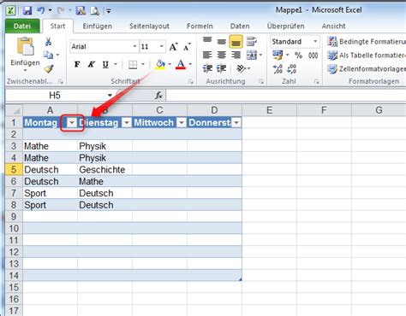This screenshot has width=406, height=316.
Task: Switch to the Überprüfen tab
Action: pyautogui.click(x=285, y=26)
